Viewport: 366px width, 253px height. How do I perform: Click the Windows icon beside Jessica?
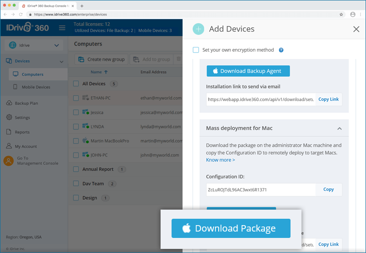[86, 112]
